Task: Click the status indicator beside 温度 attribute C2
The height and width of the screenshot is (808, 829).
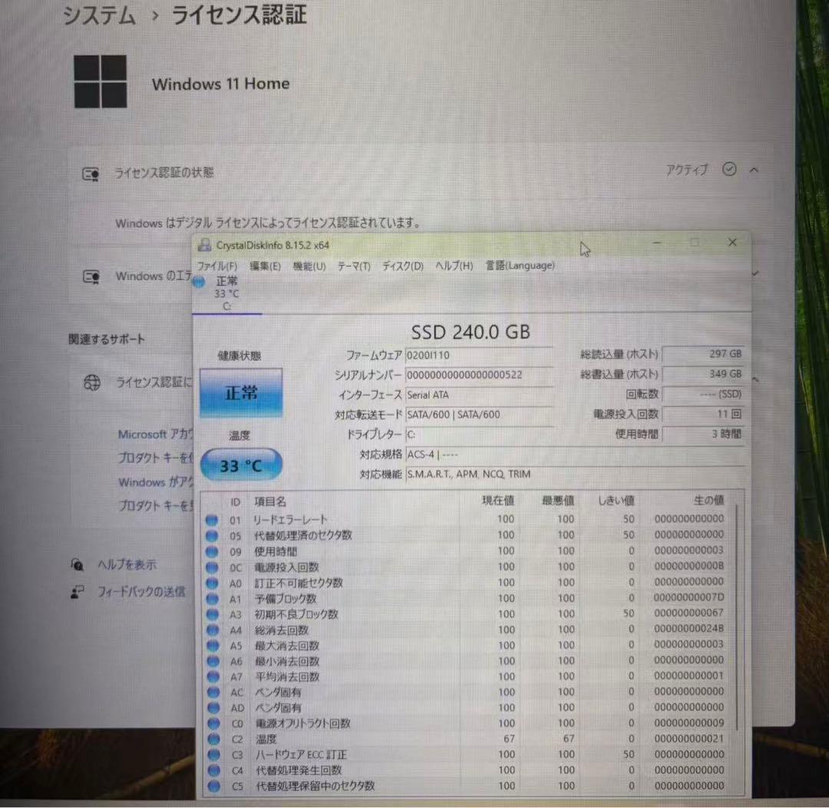Action: click(212, 739)
